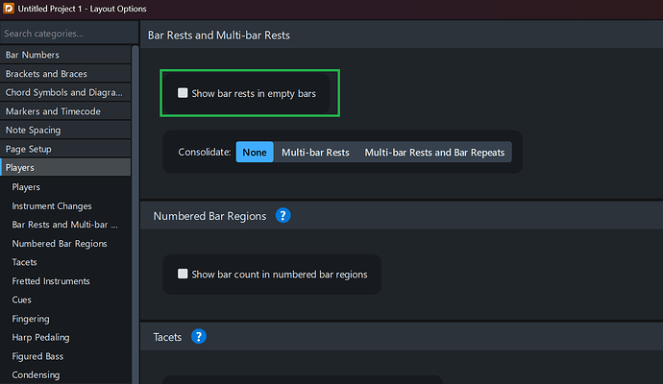The height and width of the screenshot is (384, 663).
Task: Click the Dorico app icon in title bar
Action: point(10,10)
